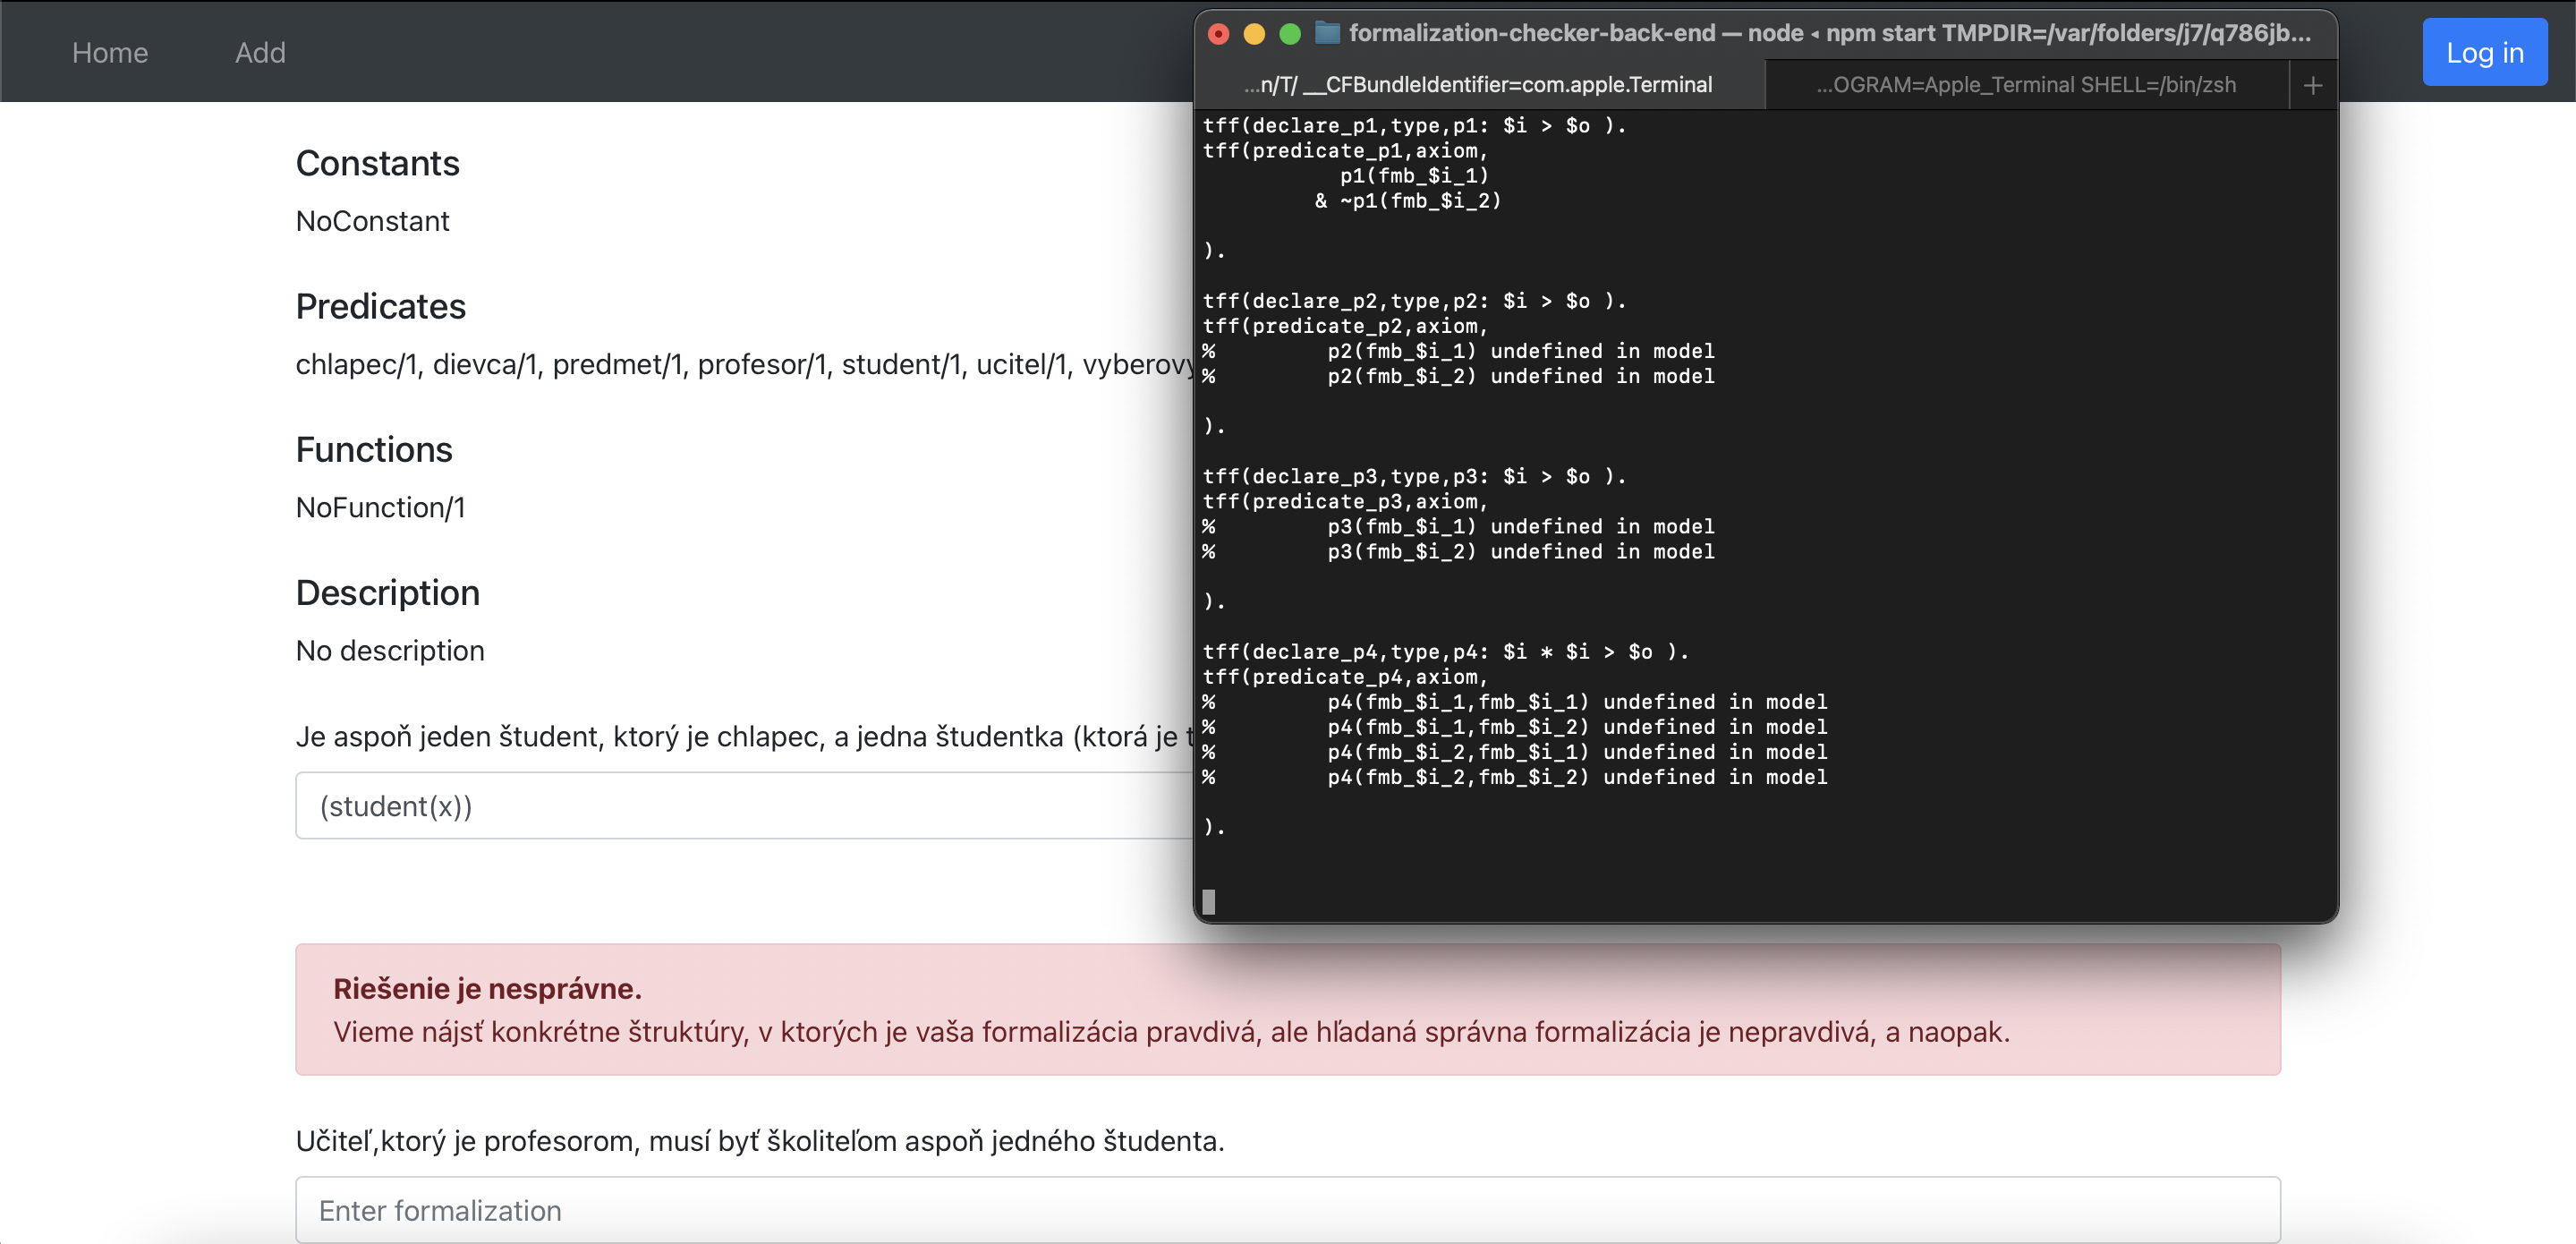Close the Terminal window with red button
2576x1244 pixels.
coord(1218,34)
